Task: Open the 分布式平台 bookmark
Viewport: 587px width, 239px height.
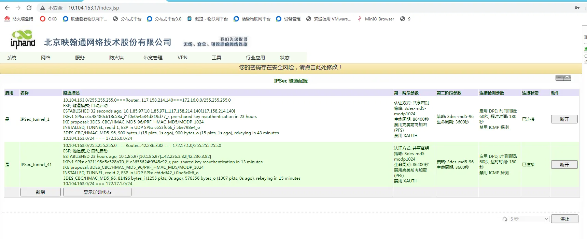Action: pos(127,19)
